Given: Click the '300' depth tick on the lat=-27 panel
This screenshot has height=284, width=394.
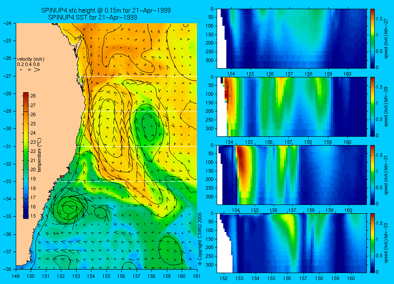Looking at the screenshot, I should [209, 60].
